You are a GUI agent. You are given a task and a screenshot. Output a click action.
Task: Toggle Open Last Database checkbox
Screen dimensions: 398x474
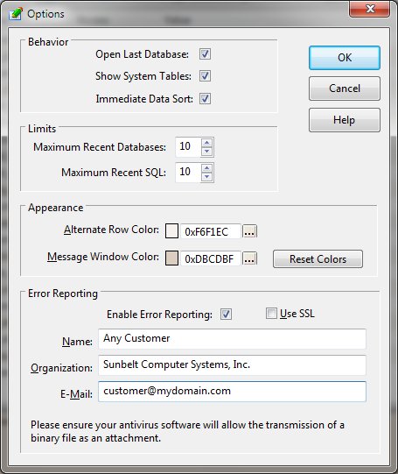pyautogui.click(x=205, y=54)
